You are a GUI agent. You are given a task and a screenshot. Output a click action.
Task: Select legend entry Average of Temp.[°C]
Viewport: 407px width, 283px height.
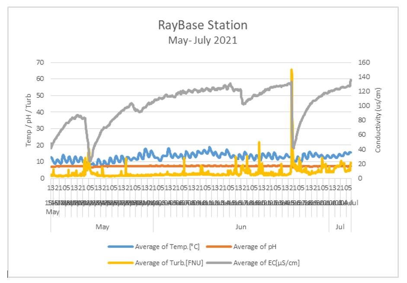tap(167, 247)
